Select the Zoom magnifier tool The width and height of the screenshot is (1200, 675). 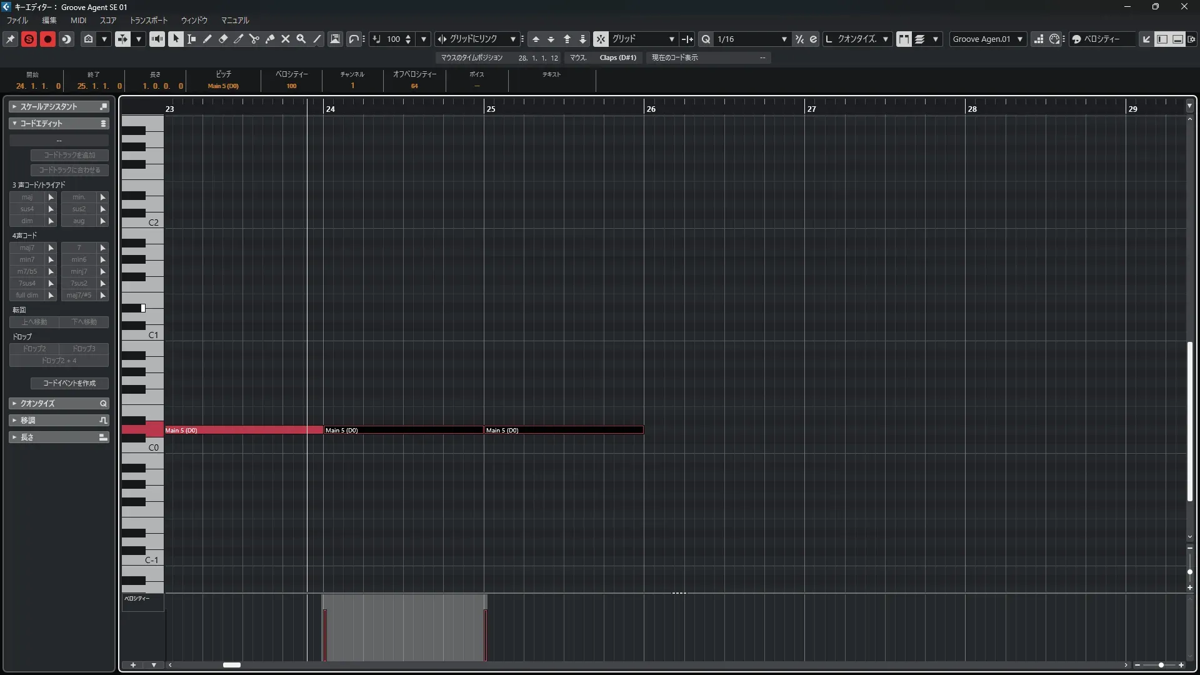click(x=301, y=39)
